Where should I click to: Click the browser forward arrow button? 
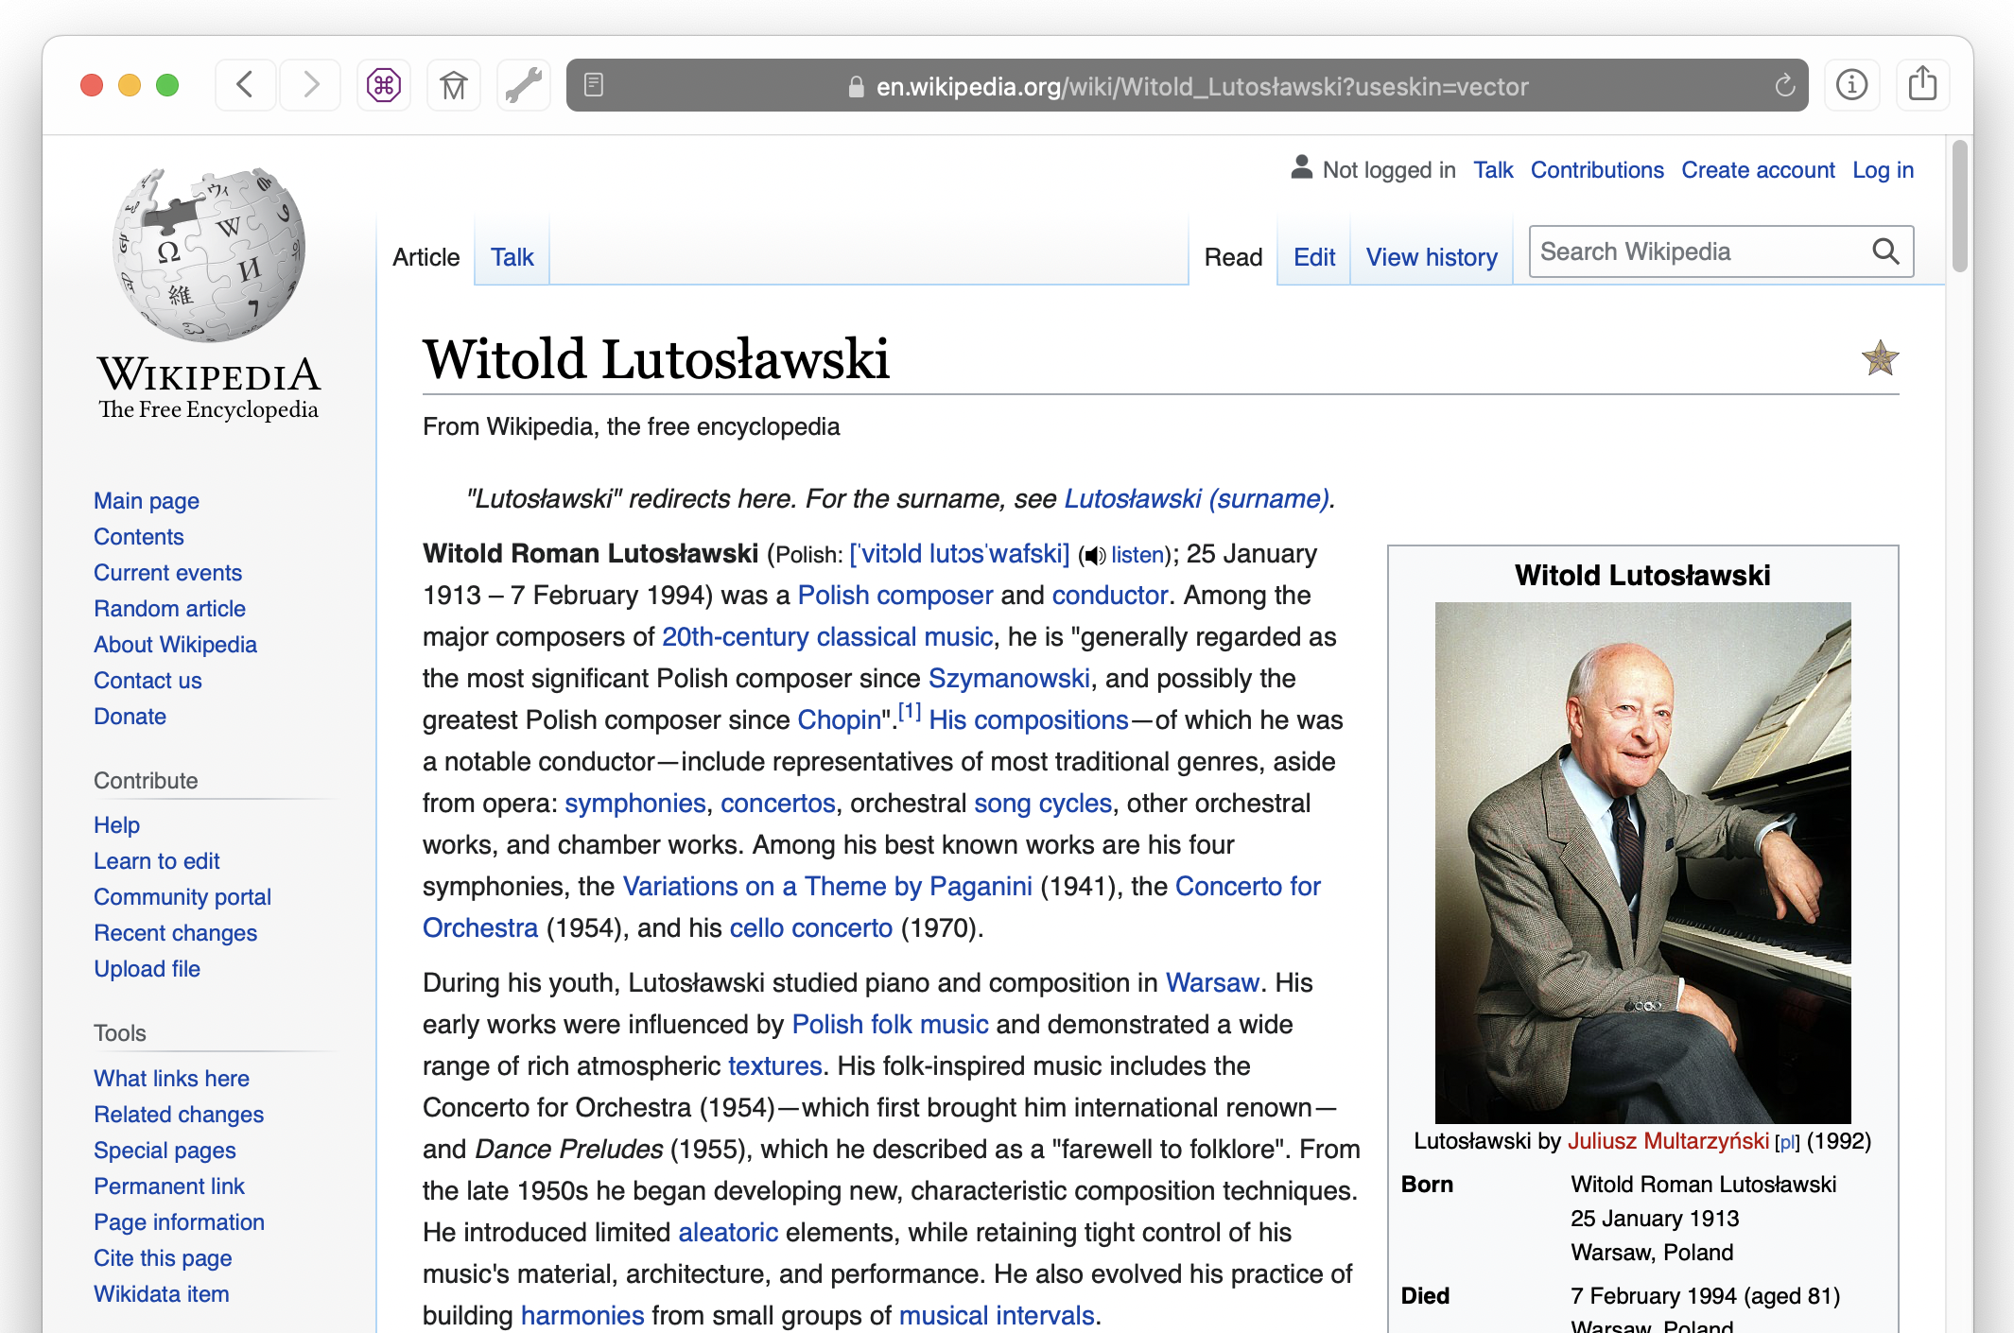click(x=310, y=85)
